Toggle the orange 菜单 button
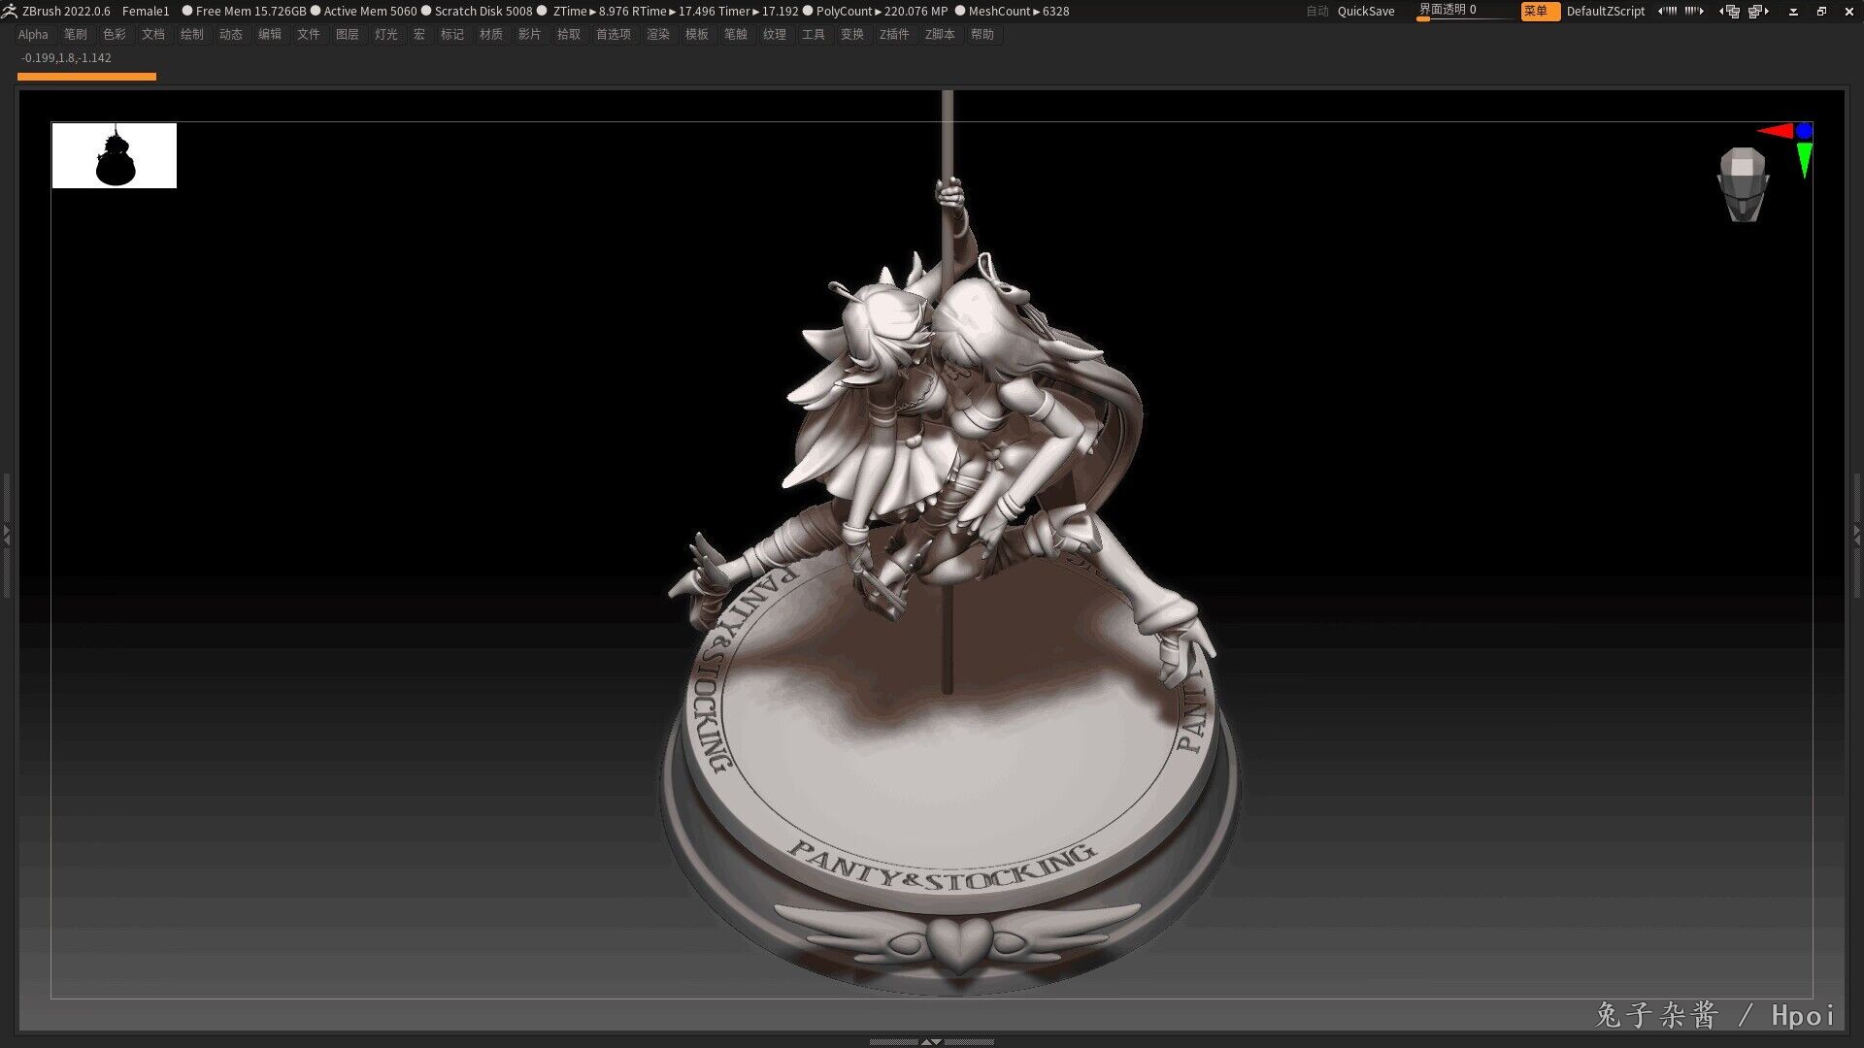This screenshot has height=1048, width=1864. [1540, 11]
